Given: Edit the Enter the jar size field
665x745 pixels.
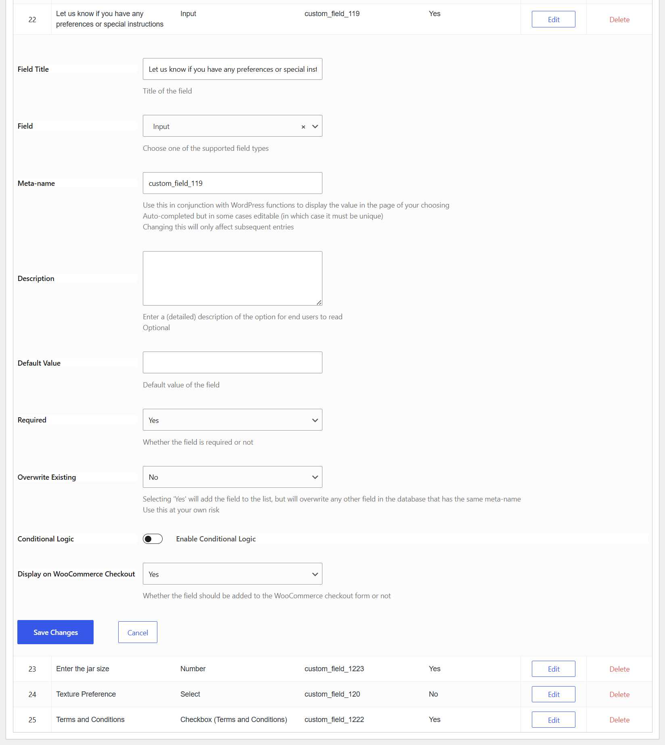Looking at the screenshot, I should [x=553, y=669].
